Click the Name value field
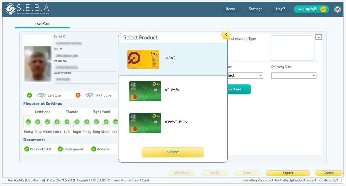346x186 pixels. coord(86,56)
